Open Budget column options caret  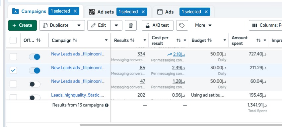(x=225, y=40)
